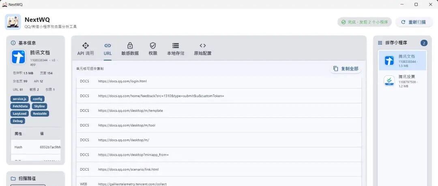Click the API 调用 tab icon
438x186 pixels.
[x=86, y=45]
